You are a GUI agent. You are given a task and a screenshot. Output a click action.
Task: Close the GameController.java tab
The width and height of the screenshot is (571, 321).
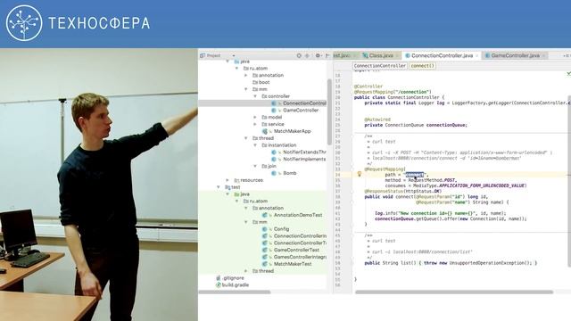543,55
